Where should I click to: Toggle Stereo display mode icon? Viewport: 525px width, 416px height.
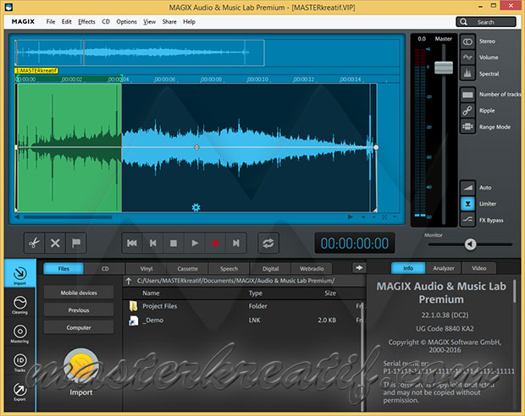(x=467, y=41)
